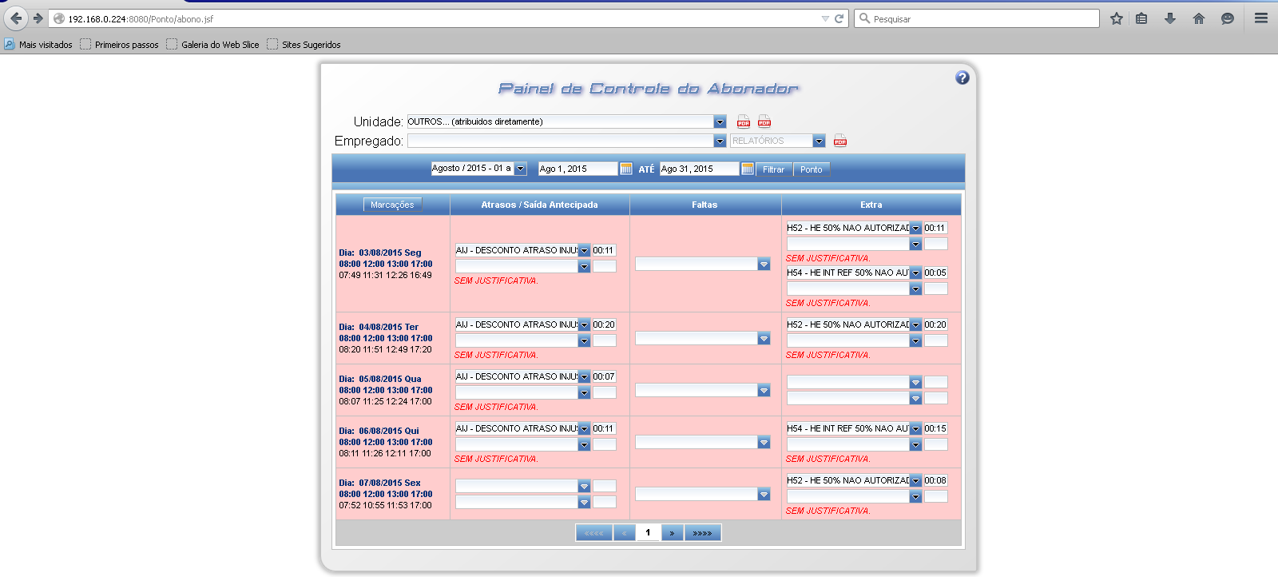The width and height of the screenshot is (1278, 577).
Task: Go back with the browser back arrow
Action: coord(16,18)
